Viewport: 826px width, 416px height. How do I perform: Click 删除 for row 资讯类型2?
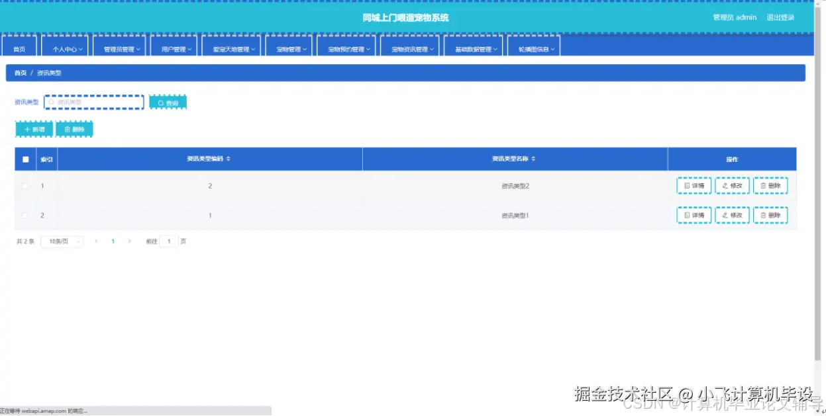click(770, 186)
